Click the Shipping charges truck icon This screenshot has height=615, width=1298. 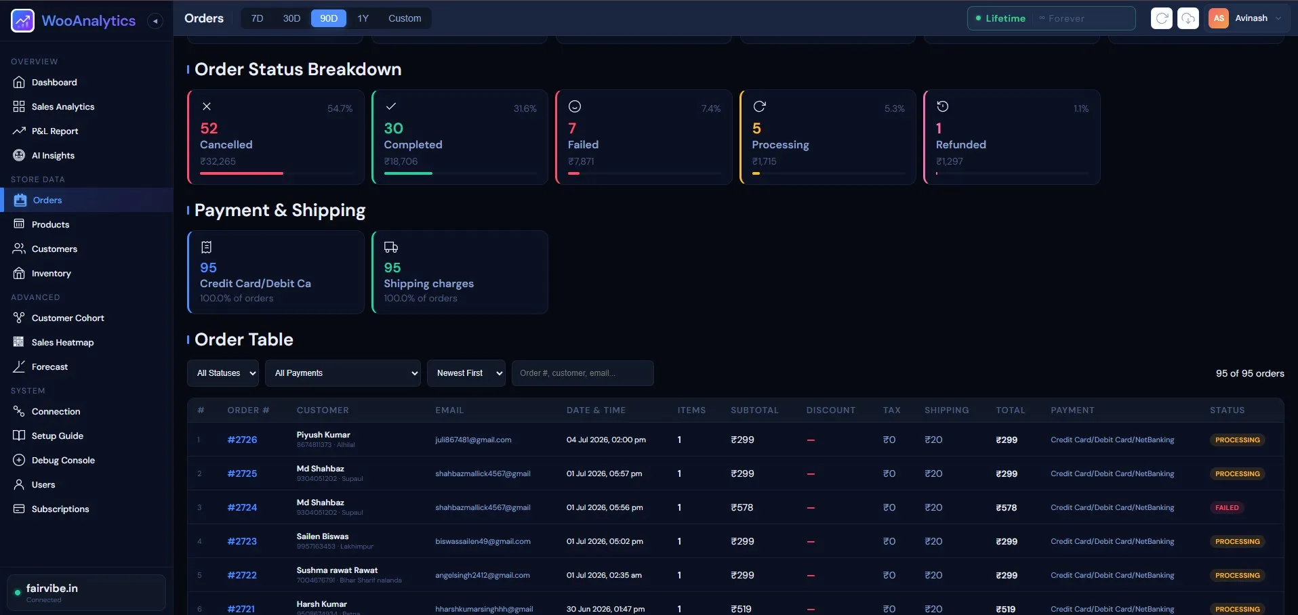pos(391,247)
